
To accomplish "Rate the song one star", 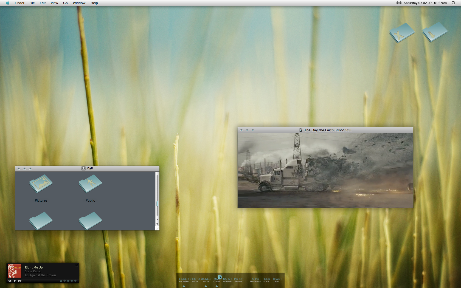I will pos(61,281).
